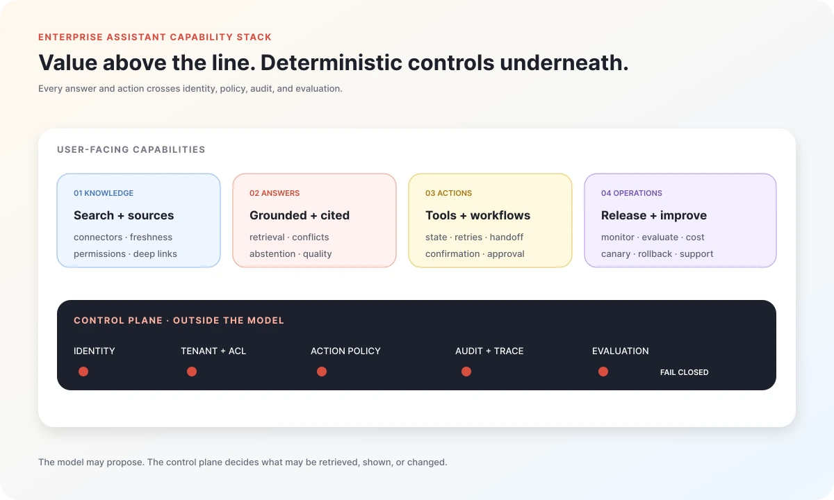834x500 pixels.
Task: Click the red dot under AUDIT + TRACE
Action: click(x=466, y=372)
